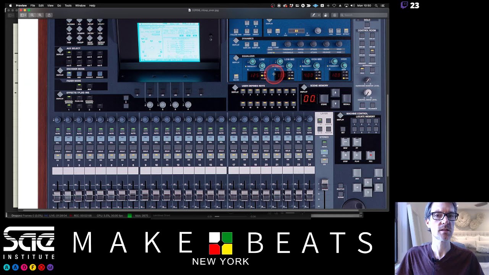This screenshot has width=489, height=275.
Task: Click Scene Memory up arrow button
Action: (x=335, y=93)
